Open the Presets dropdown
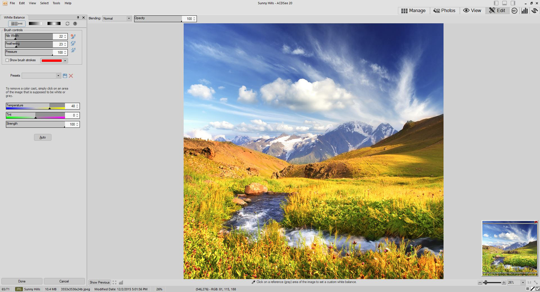Screen dimensions: 540x292 click(41, 76)
